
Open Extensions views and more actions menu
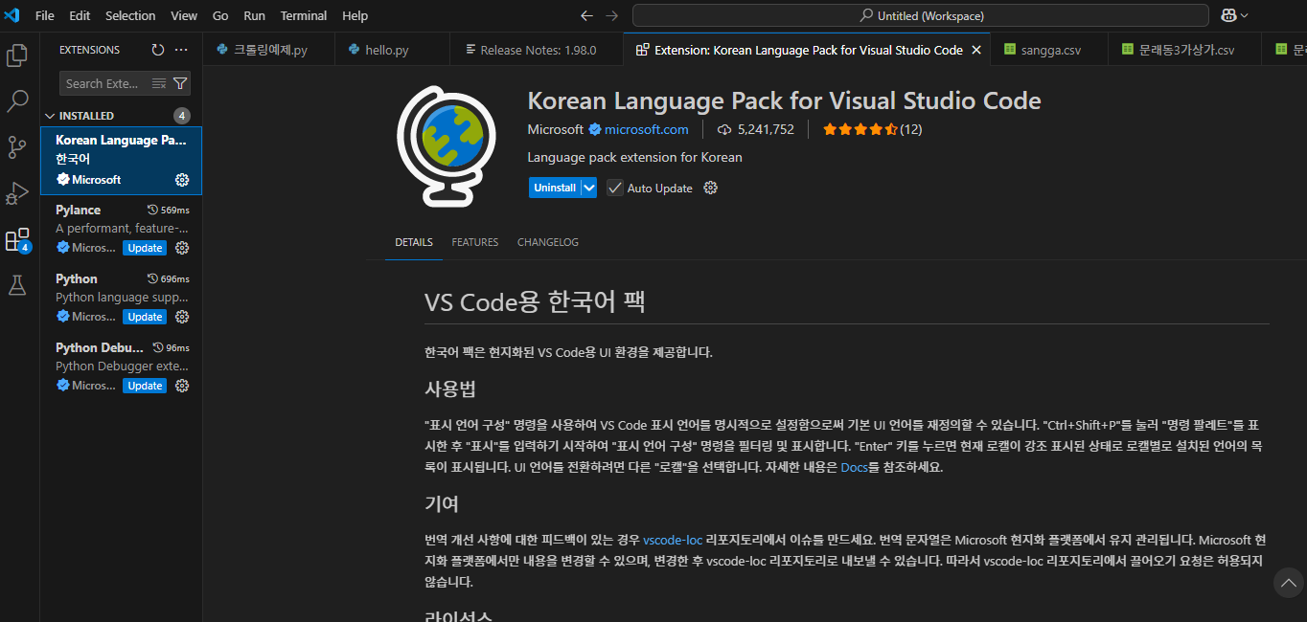(181, 50)
